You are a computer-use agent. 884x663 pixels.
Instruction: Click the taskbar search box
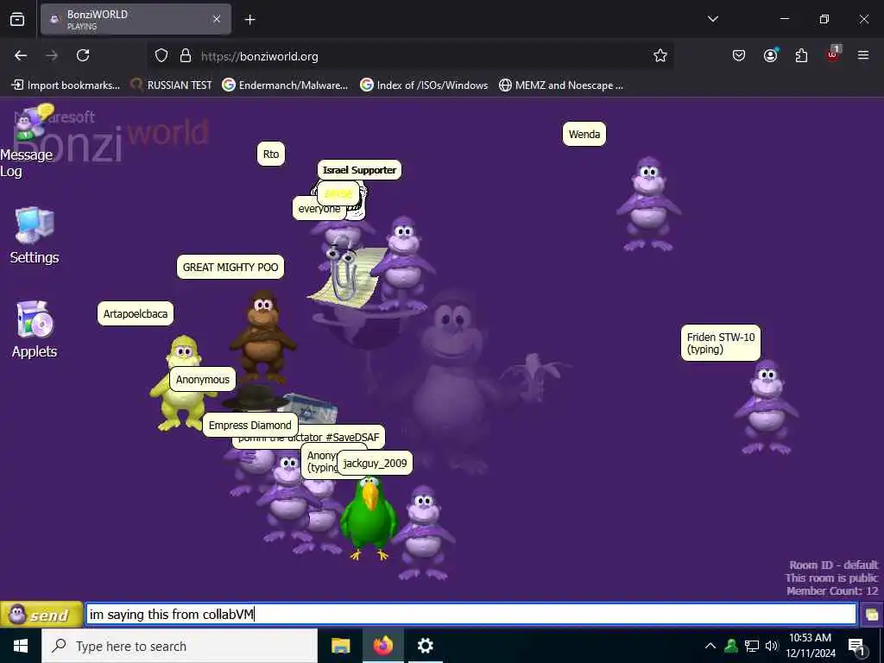point(180,646)
